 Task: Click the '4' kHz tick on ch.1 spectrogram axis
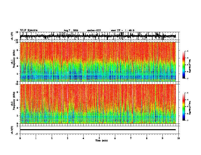pyautogui.click(x=18, y=66)
